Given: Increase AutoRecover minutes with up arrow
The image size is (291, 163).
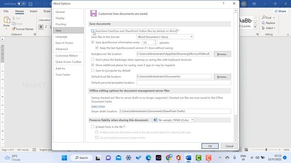Looking at the screenshot, I should click(x=156, y=41).
